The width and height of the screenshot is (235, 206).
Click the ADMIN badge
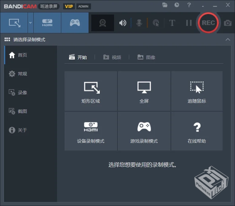tap(83, 6)
